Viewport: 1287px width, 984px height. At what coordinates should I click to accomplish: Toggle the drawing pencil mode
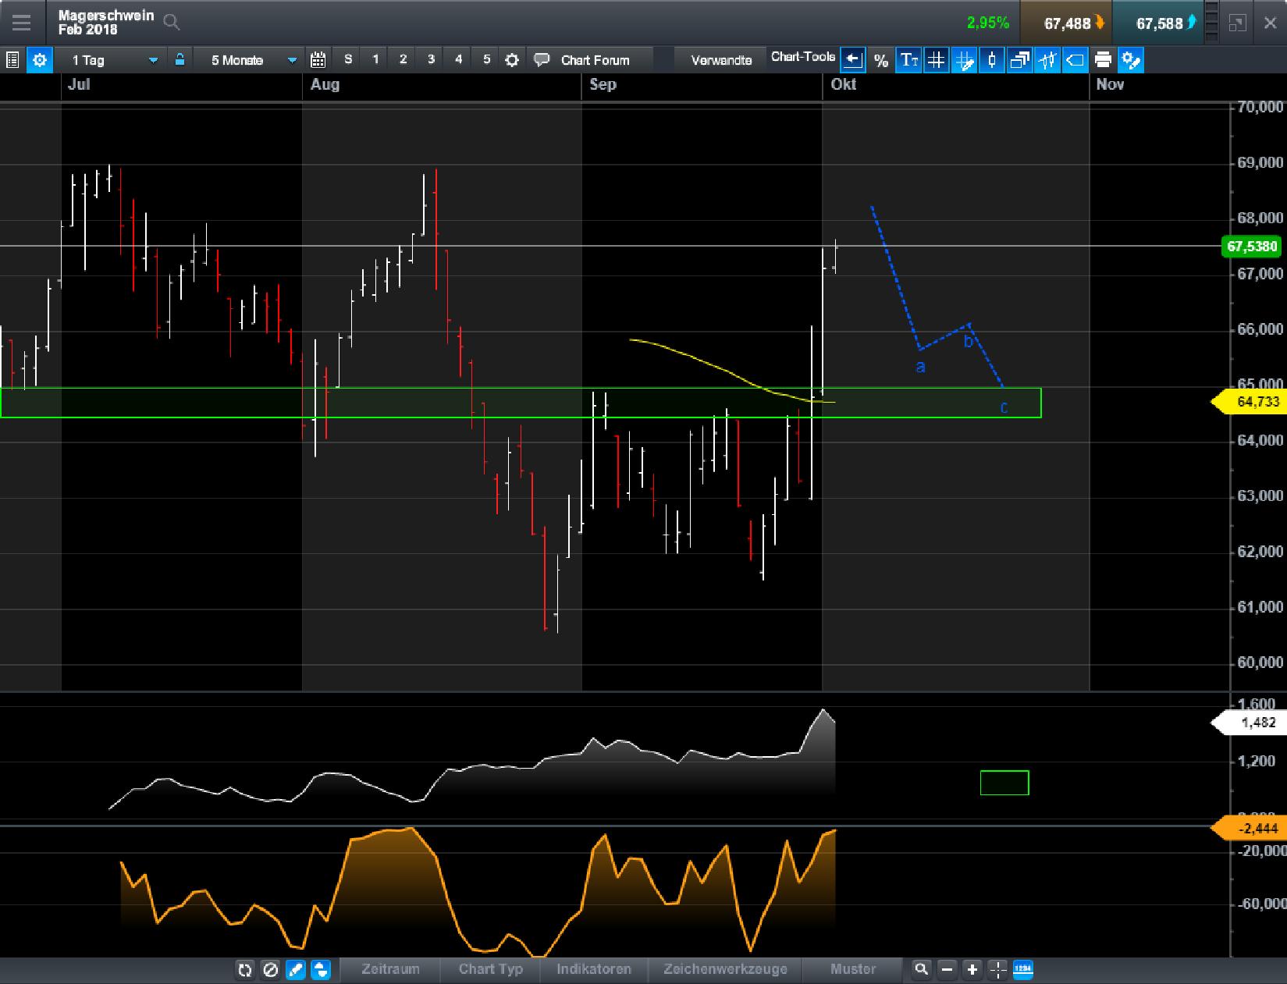297,970
